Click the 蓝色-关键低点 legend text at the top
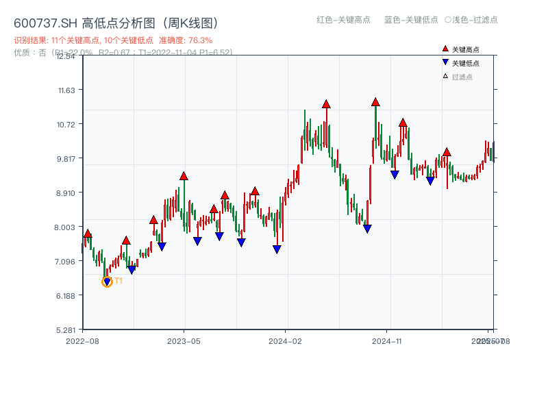The width and height of the screenshot is (548, 411). pyautogui.click(x=411, y=20)
